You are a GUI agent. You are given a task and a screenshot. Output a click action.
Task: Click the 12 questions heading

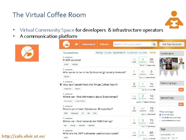(71, 53)
